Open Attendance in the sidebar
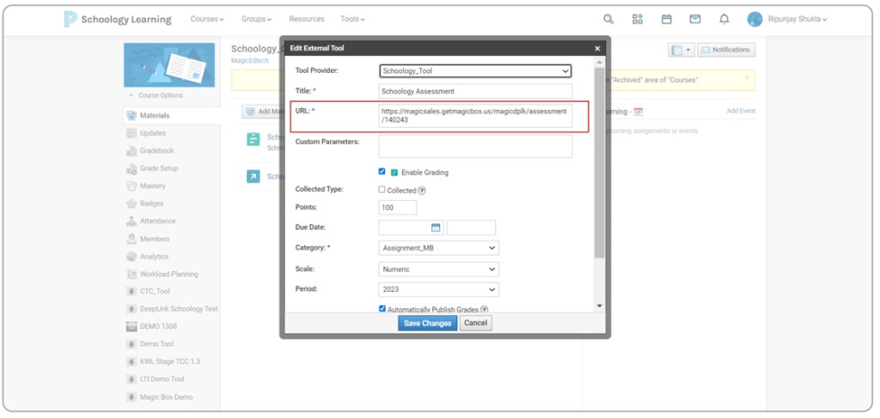Image resolution: width=880 pixels, height=418 pixels. (x=158, y=221)
